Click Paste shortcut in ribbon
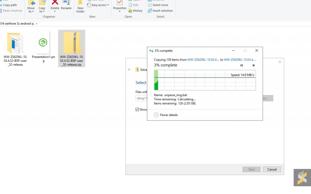The width and height of the screenshot is (311, 194). pos(11,11)
